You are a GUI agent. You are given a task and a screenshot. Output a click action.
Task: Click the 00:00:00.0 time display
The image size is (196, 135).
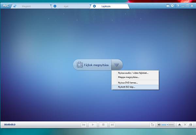click(10, 125)
